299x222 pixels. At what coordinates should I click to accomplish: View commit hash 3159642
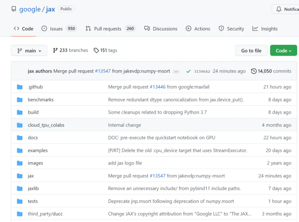[202, 71]
